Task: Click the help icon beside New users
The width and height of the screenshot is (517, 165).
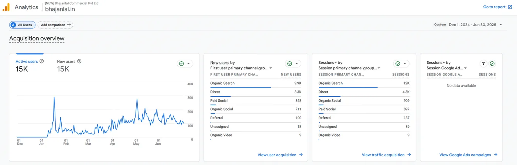Action: tap(79, 61)
